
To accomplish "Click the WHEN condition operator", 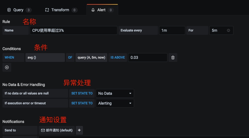I will pos(9,58).
